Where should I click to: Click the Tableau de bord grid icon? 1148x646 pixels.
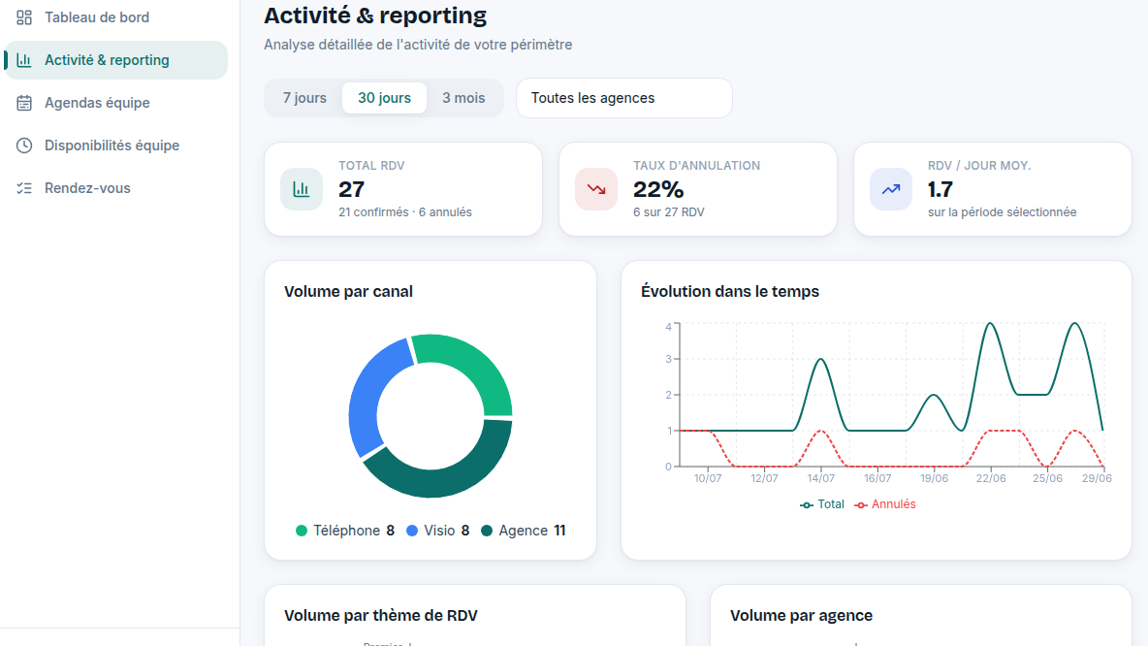pos(24,16)
